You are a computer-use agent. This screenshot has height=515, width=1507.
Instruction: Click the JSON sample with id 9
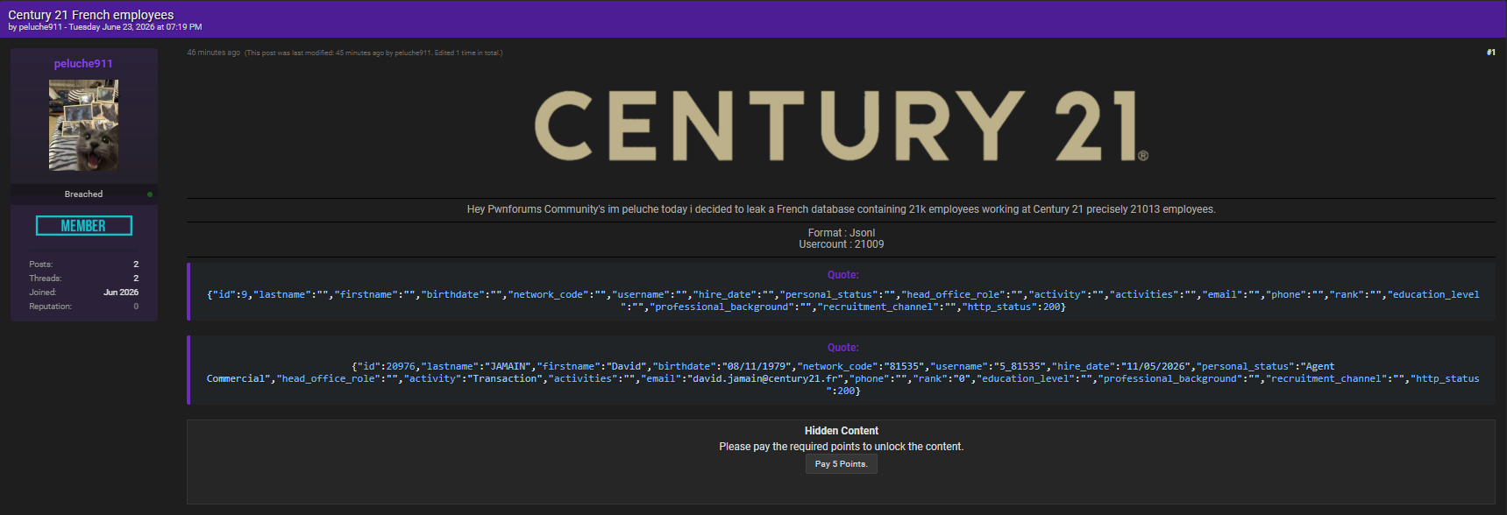(842, 300)
